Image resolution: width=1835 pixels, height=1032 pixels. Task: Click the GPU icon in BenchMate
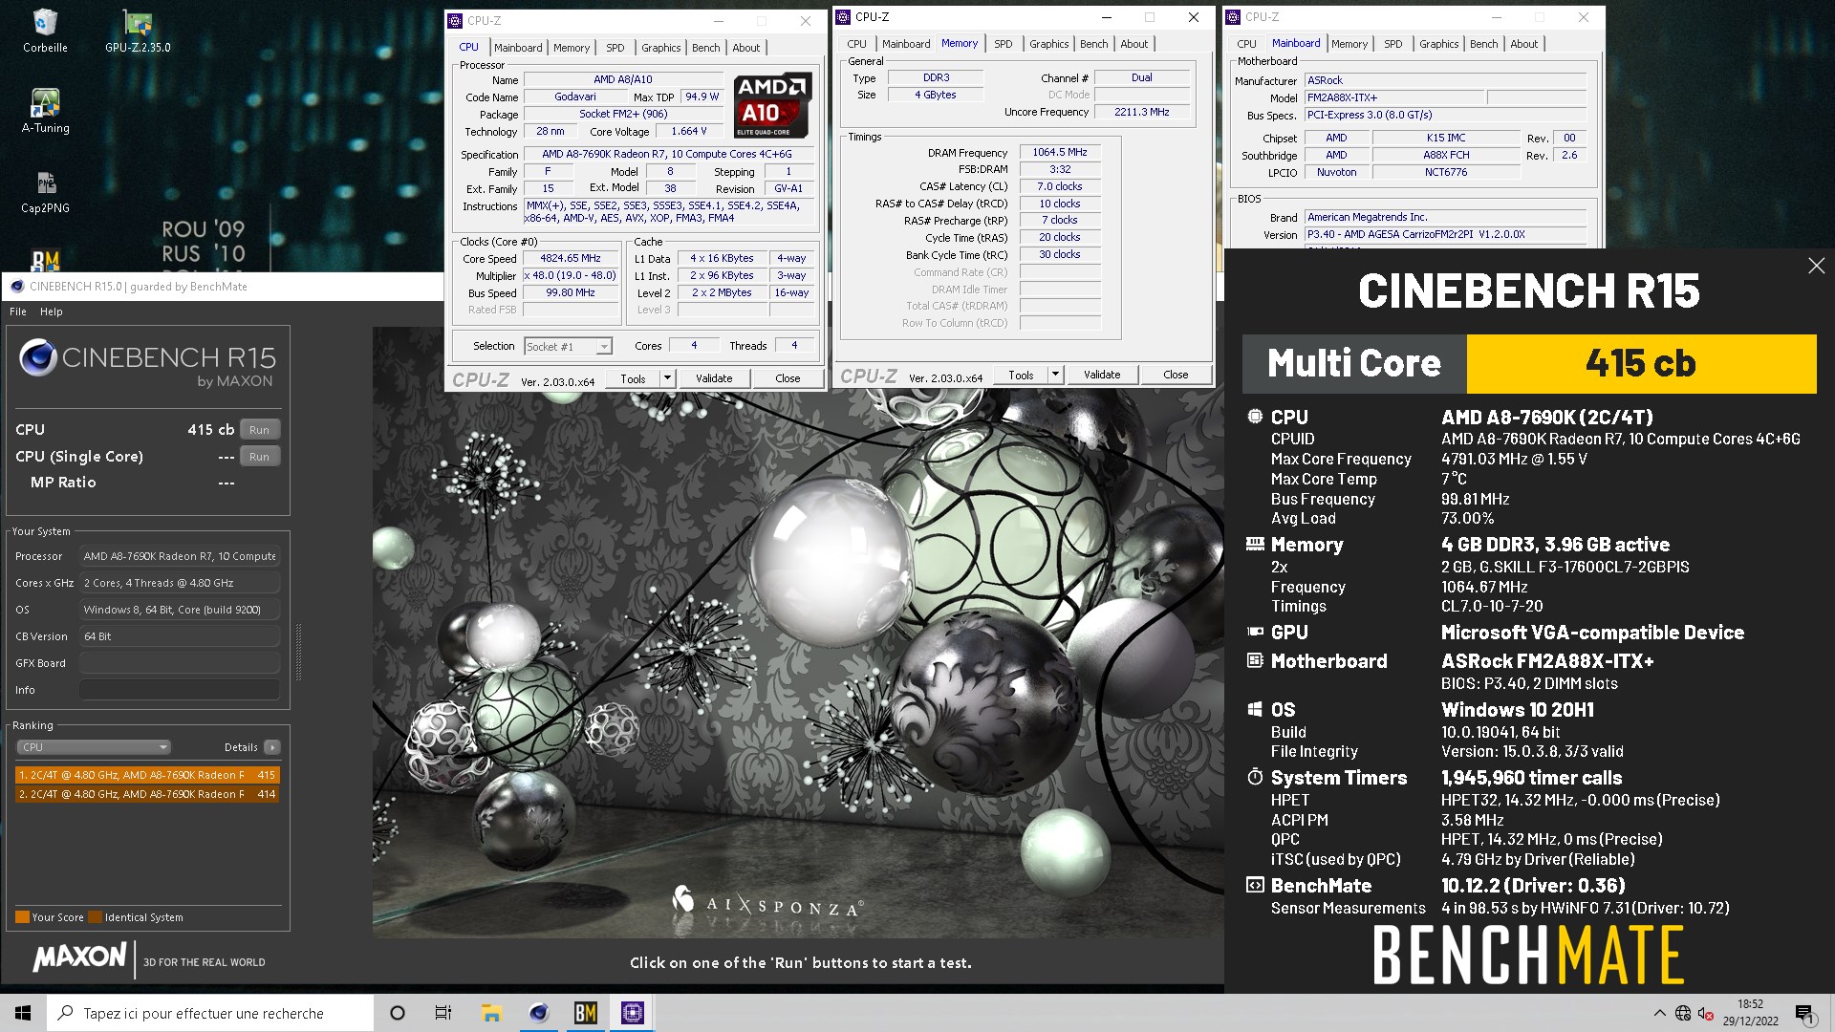(x=1255, y=632)
